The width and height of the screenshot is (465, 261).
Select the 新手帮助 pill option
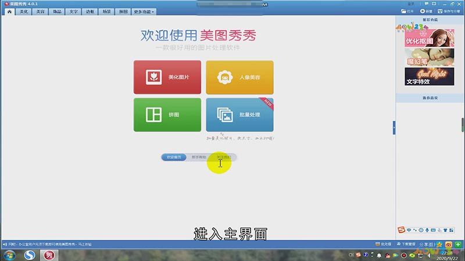coord(199,157)
